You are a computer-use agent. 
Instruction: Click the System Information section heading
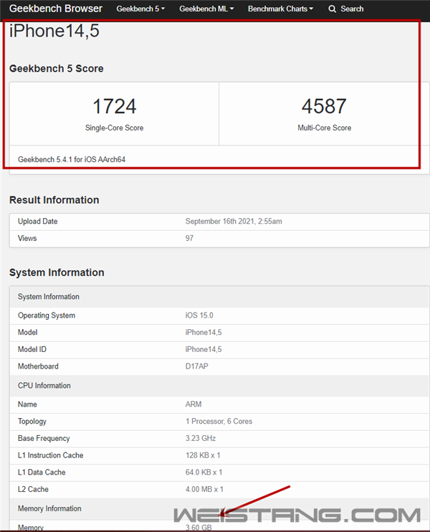pyautogui.click(x=57, y=272)
